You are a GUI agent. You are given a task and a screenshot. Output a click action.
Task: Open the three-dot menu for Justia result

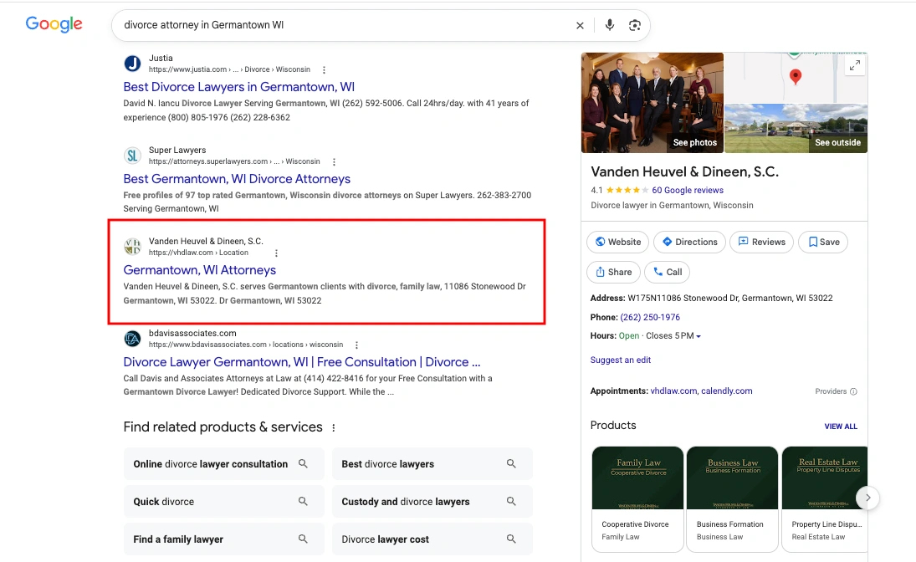(x=324, y=70)
